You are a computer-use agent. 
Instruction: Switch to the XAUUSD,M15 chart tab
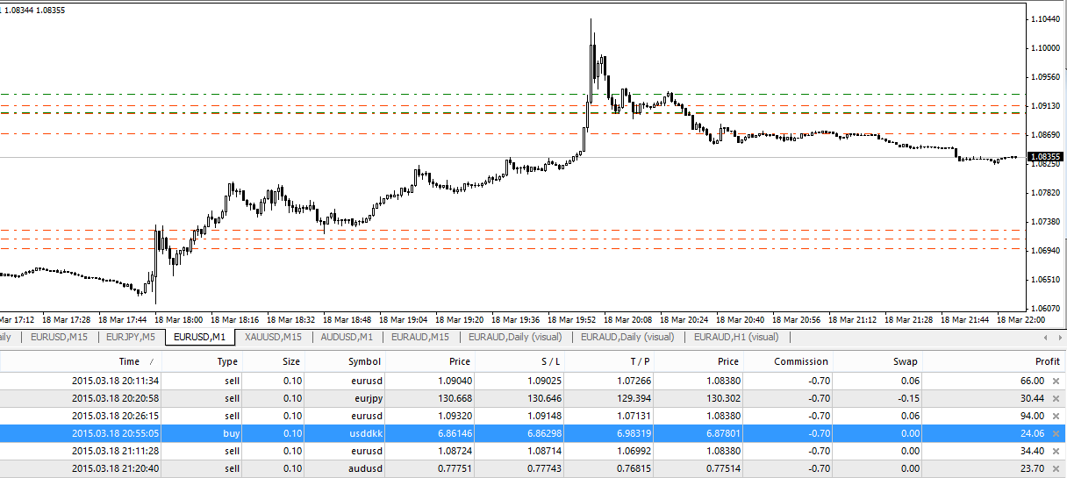click(273, 337)
